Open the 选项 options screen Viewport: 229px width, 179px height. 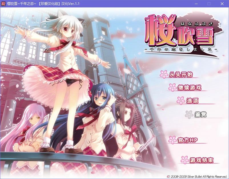(x=194, y=101)
